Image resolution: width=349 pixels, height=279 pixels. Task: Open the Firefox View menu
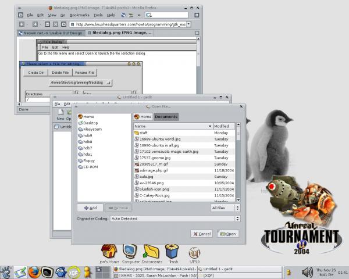pyautogui.click(x=52, y=15)
